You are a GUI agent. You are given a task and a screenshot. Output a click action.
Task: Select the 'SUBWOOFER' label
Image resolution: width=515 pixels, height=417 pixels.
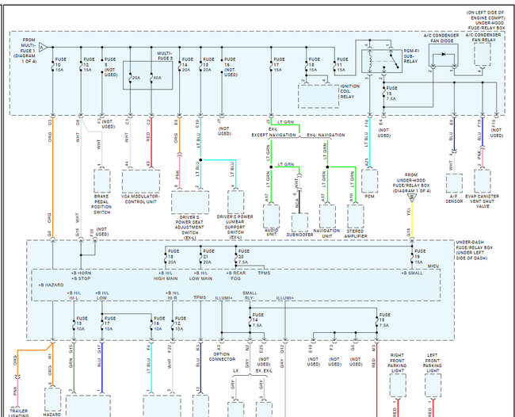[299, 235]
